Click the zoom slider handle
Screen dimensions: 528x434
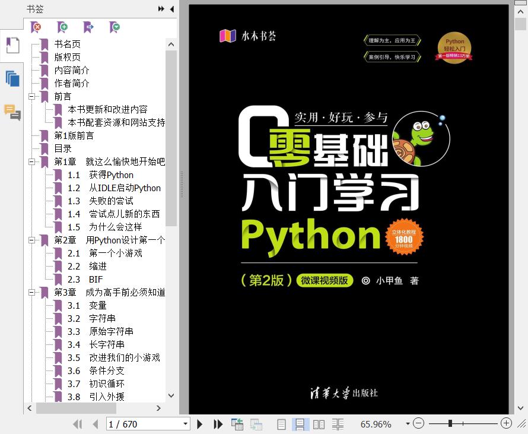click(x=450, y=423)
